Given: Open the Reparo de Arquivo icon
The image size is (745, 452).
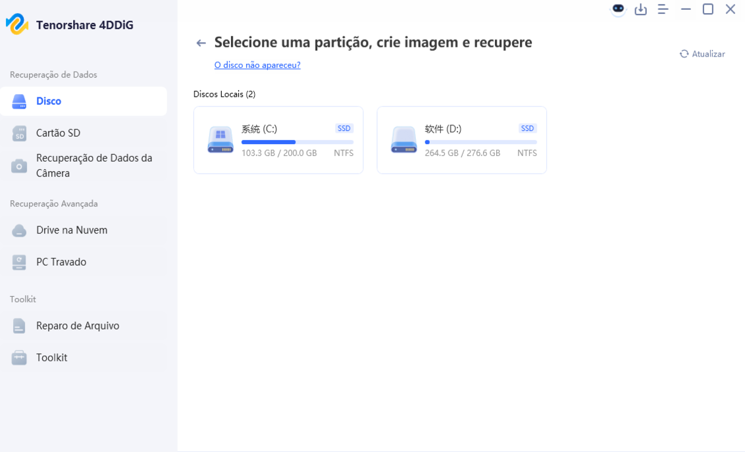Looking at the screenshot, I should (18, 325).
